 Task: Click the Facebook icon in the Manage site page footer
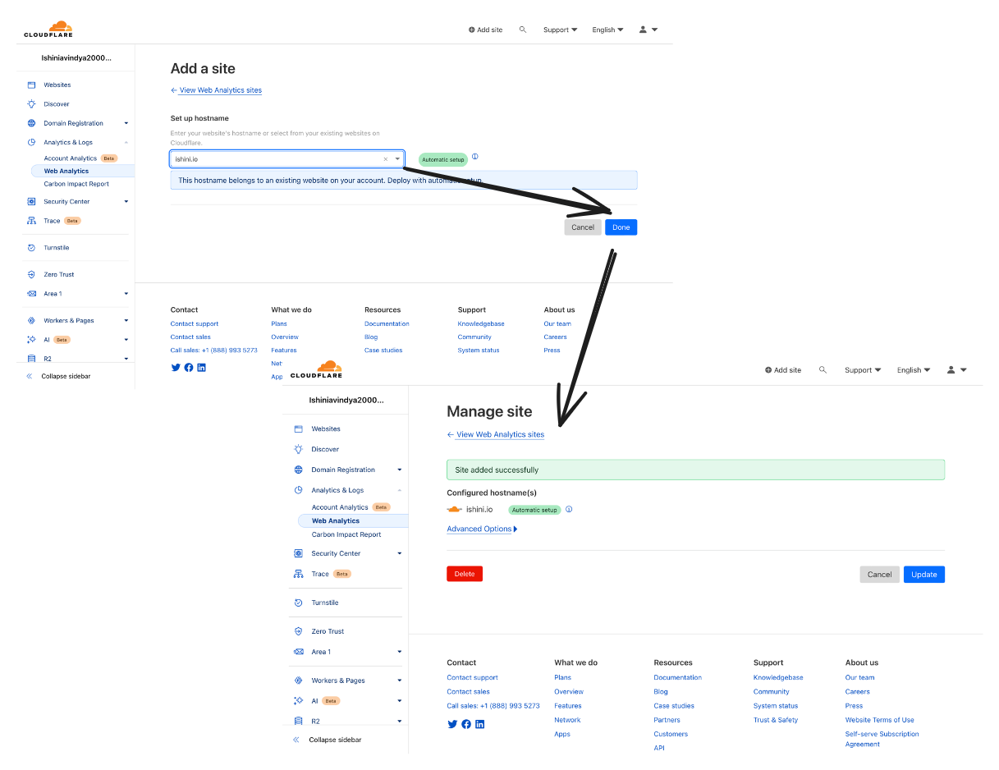(466, 724)
